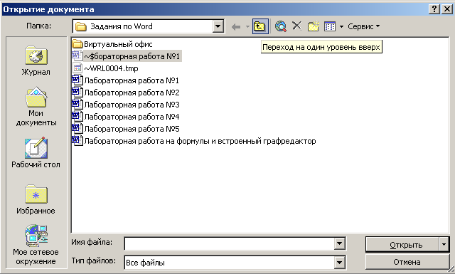
Task: Open Мое сетевое окружение
Action: tap(36, 245)
